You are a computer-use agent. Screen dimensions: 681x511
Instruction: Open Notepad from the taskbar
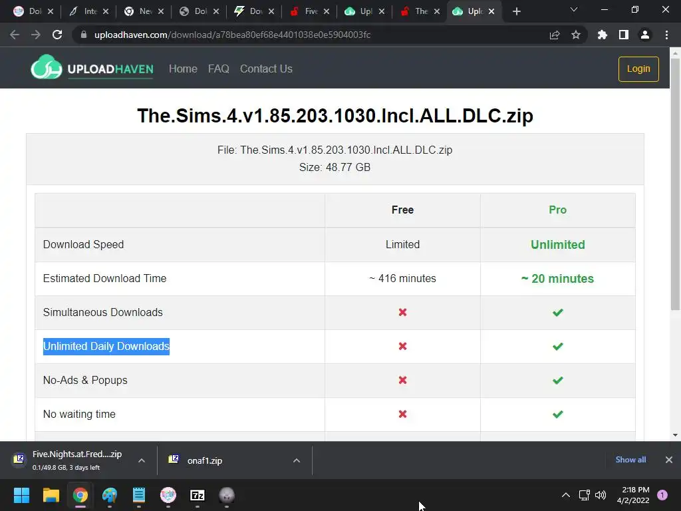point(139,495)
